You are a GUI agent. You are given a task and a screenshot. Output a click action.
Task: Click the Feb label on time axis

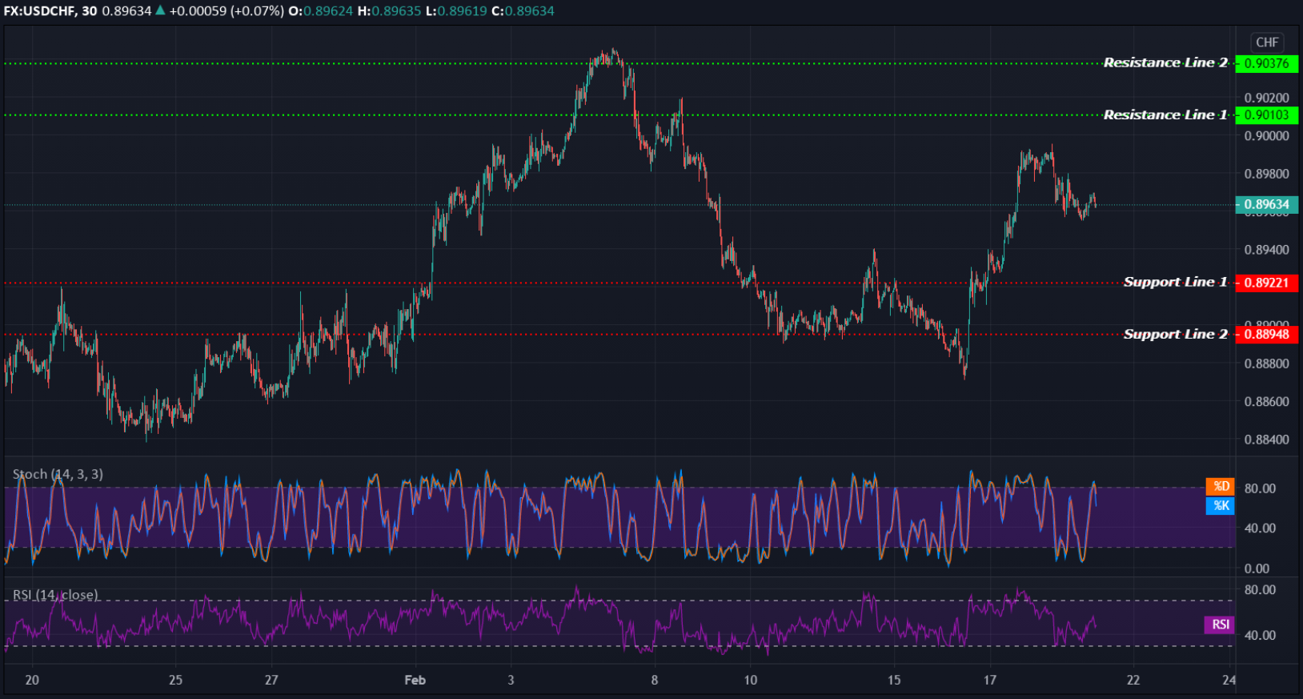pyautogui.click(x=415, y=680)
